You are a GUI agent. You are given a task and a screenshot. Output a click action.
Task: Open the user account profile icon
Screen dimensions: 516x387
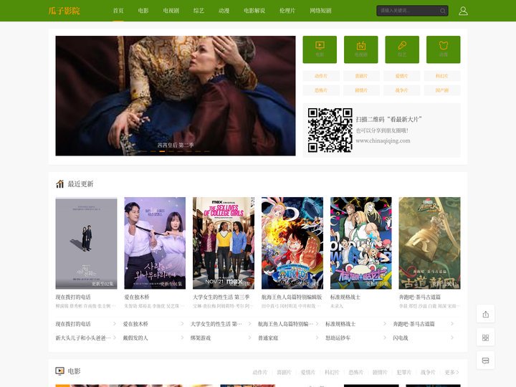pyautogui.click(x=463, y=11)
